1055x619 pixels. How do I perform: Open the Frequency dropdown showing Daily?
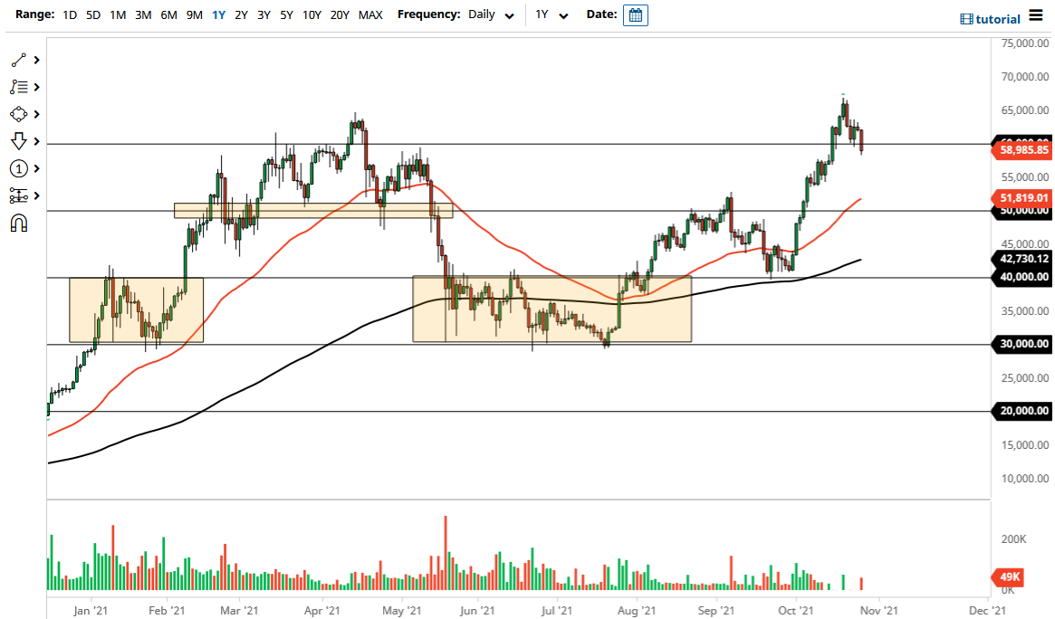pos(487,14)
